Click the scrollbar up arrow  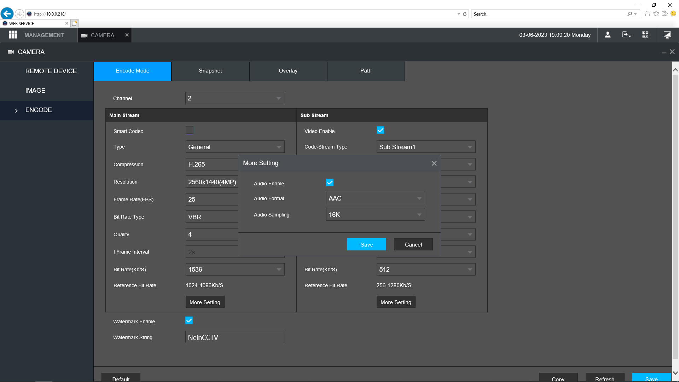click(x=675, y=70)
